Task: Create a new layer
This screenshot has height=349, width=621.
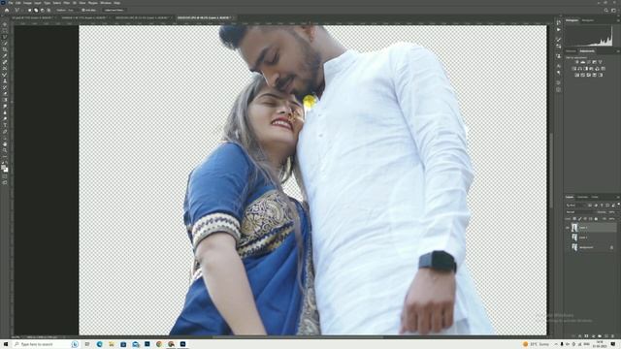Action: pos(606,336)
